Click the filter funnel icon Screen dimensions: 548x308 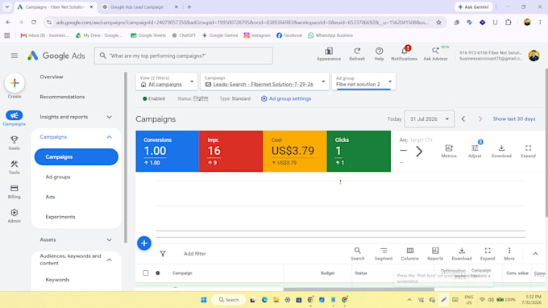pyautogui.click(x=163, y=254)
